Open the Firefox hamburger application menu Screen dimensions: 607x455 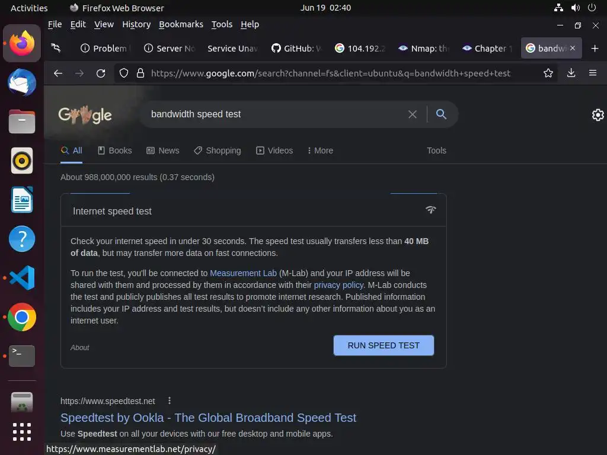593,73
